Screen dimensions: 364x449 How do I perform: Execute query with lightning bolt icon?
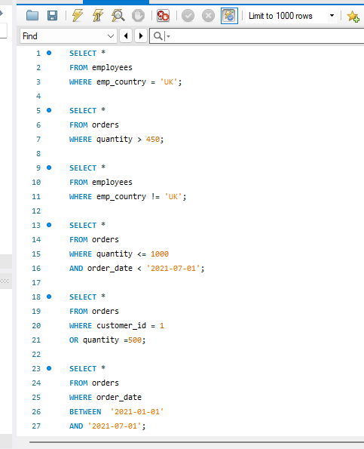pyautogui.click(x=77, y=15)
